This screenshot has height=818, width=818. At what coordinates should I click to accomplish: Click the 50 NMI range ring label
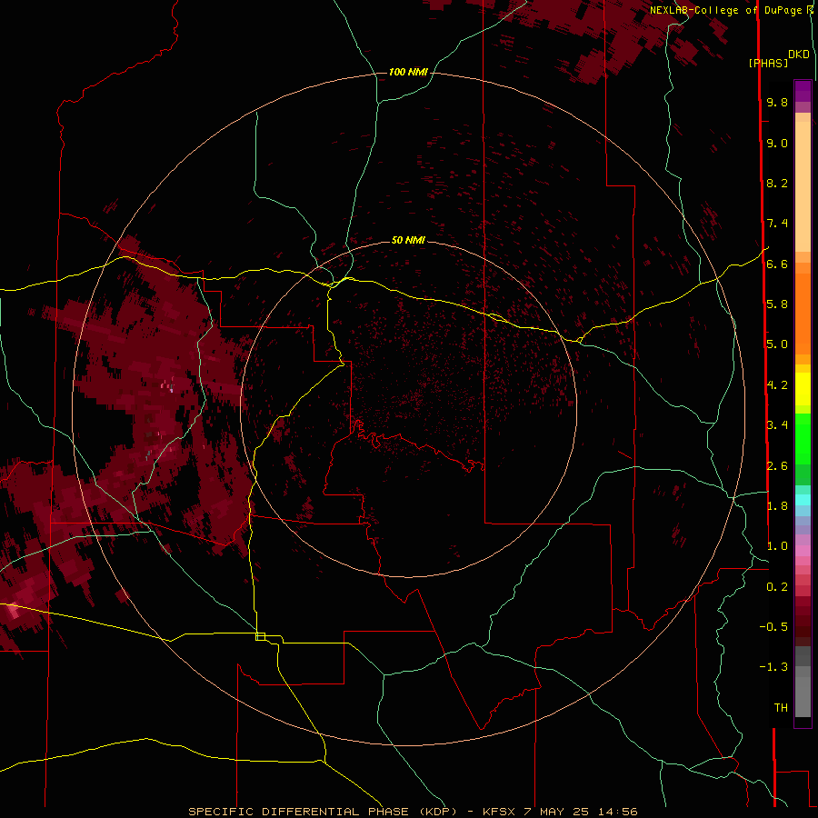click(408, 240)
